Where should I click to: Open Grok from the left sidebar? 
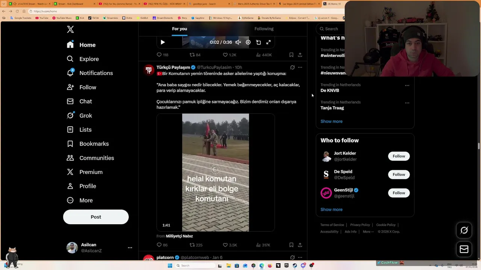tap(79, 115)
